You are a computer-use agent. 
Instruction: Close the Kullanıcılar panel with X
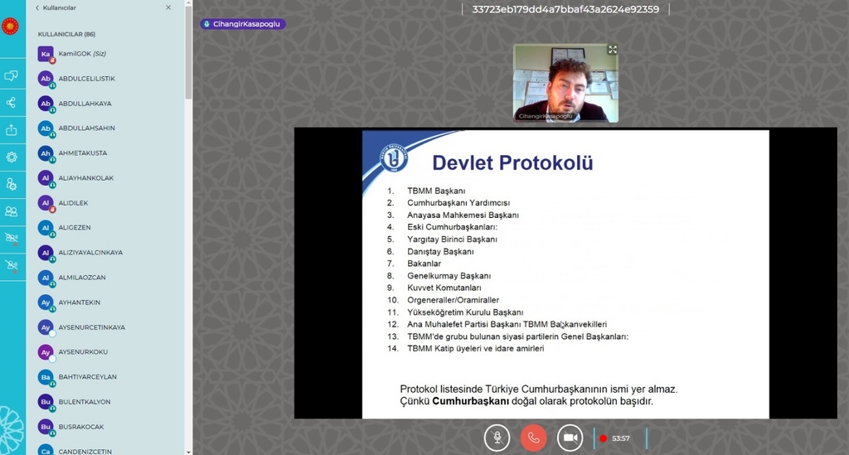click(168, 7)
